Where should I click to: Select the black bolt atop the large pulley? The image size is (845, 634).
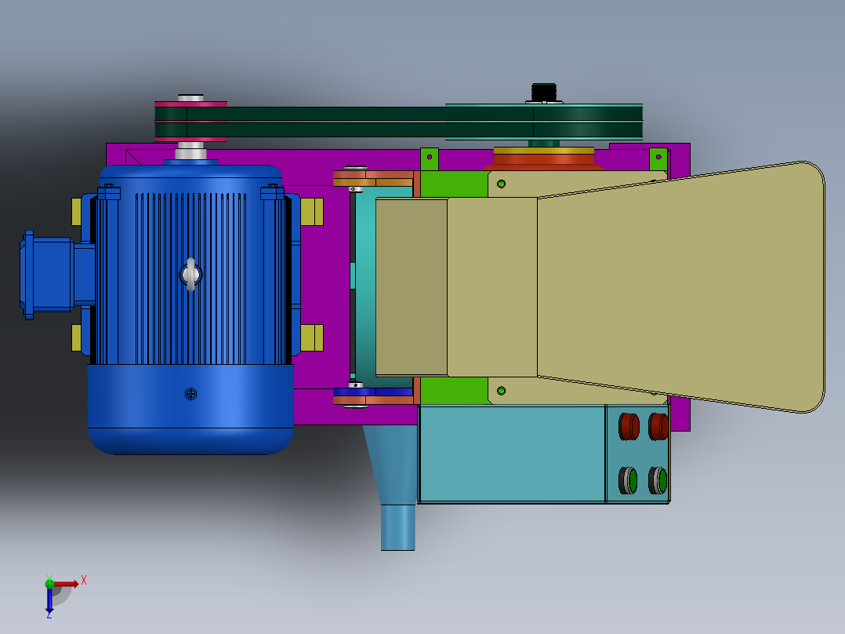[544, 93]
